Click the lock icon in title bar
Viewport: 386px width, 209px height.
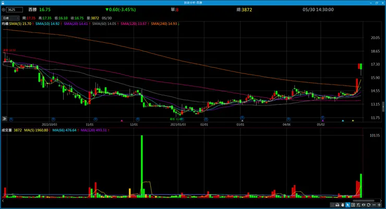click(3, 3)
